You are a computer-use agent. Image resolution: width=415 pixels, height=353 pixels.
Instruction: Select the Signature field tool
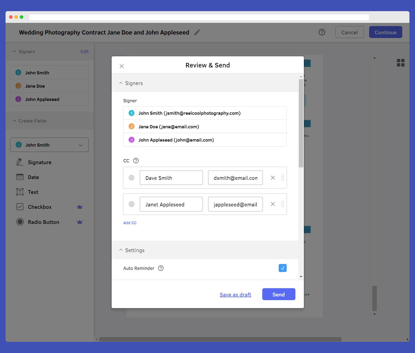coord(40,162)
